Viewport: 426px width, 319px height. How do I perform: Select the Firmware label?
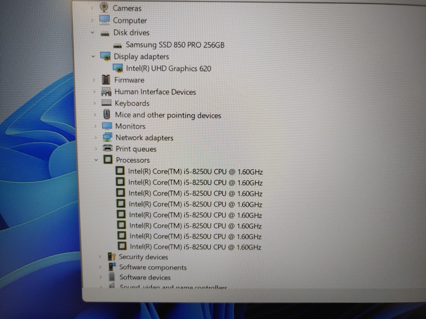click(x=129, y=80)
